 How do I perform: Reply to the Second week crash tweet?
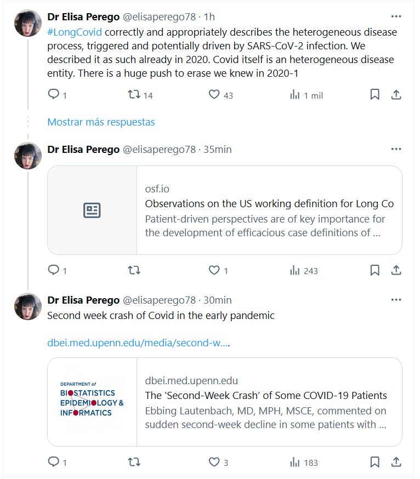pyautogui.click(x=53, y=462)
